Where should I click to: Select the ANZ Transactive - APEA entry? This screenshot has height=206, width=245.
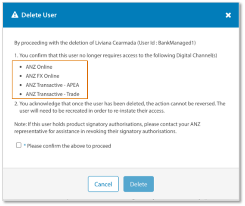pos(52,85)
